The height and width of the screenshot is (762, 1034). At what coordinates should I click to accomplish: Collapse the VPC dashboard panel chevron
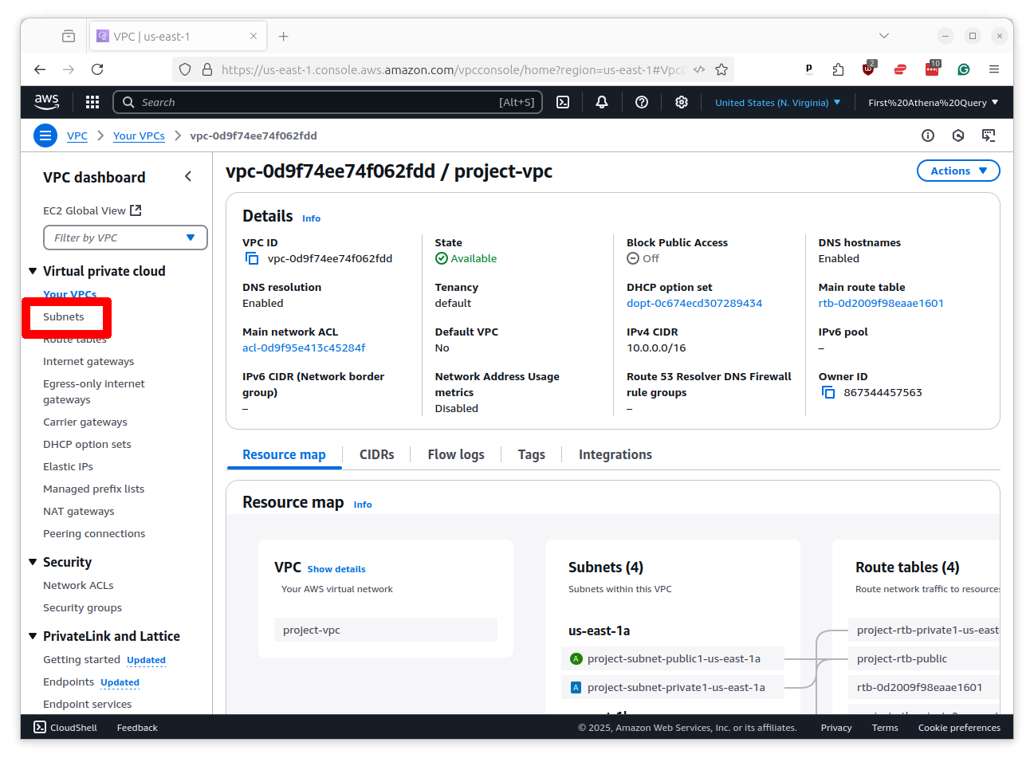point(188,176)
